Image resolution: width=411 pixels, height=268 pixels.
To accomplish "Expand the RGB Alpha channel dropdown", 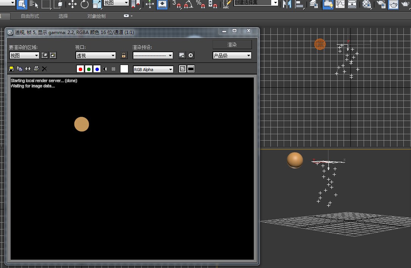I will click(153, 70).
